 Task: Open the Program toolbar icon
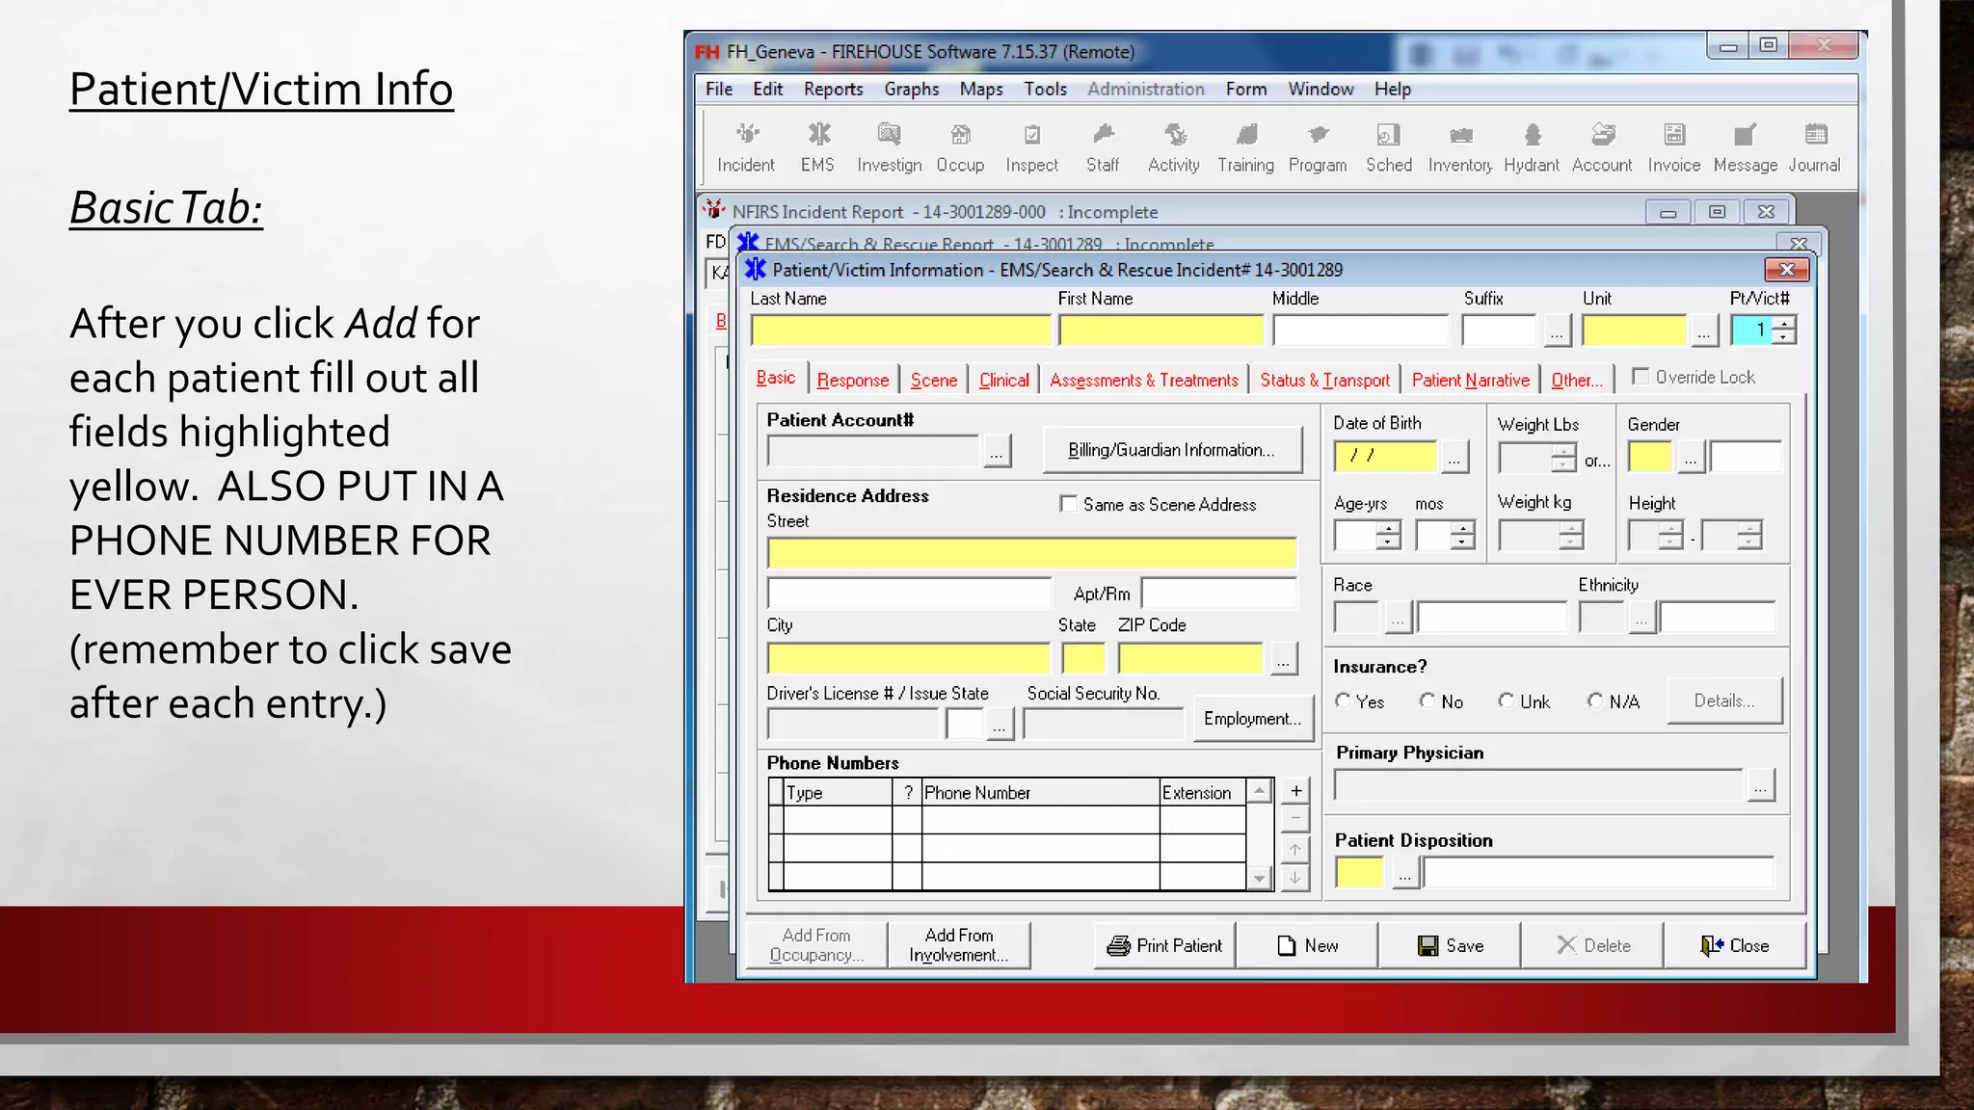1318,147
